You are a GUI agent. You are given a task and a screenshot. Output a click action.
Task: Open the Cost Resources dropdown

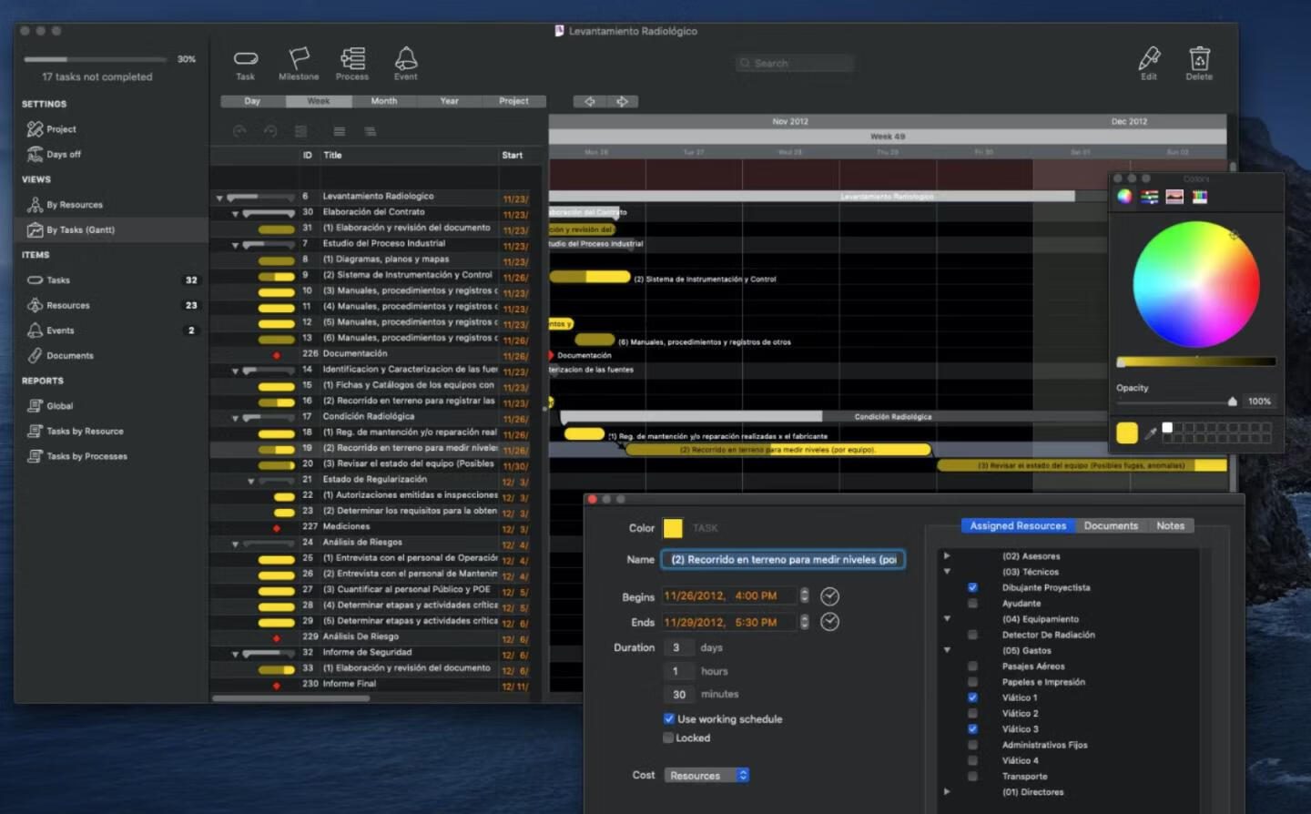click(x=706, y=775)
